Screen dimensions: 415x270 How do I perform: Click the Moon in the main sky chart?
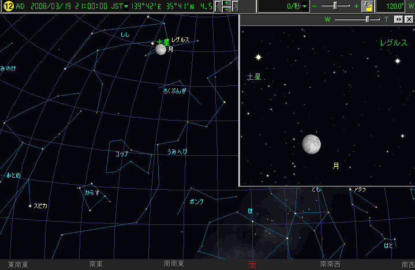coord(161,50)
